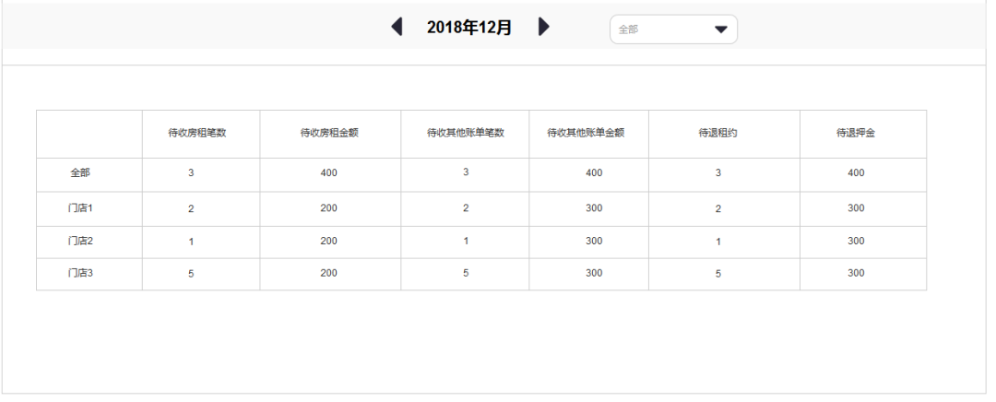Viewport: 996px width, 402px height.
Task: Click the 门店3 row label
Action: [x=80, y=273]
